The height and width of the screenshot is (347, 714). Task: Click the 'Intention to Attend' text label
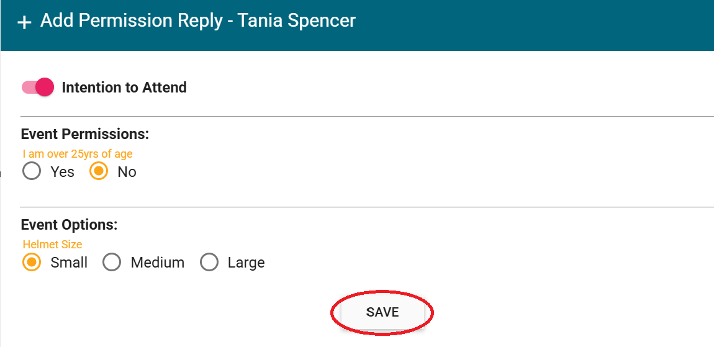coord(124,88)
